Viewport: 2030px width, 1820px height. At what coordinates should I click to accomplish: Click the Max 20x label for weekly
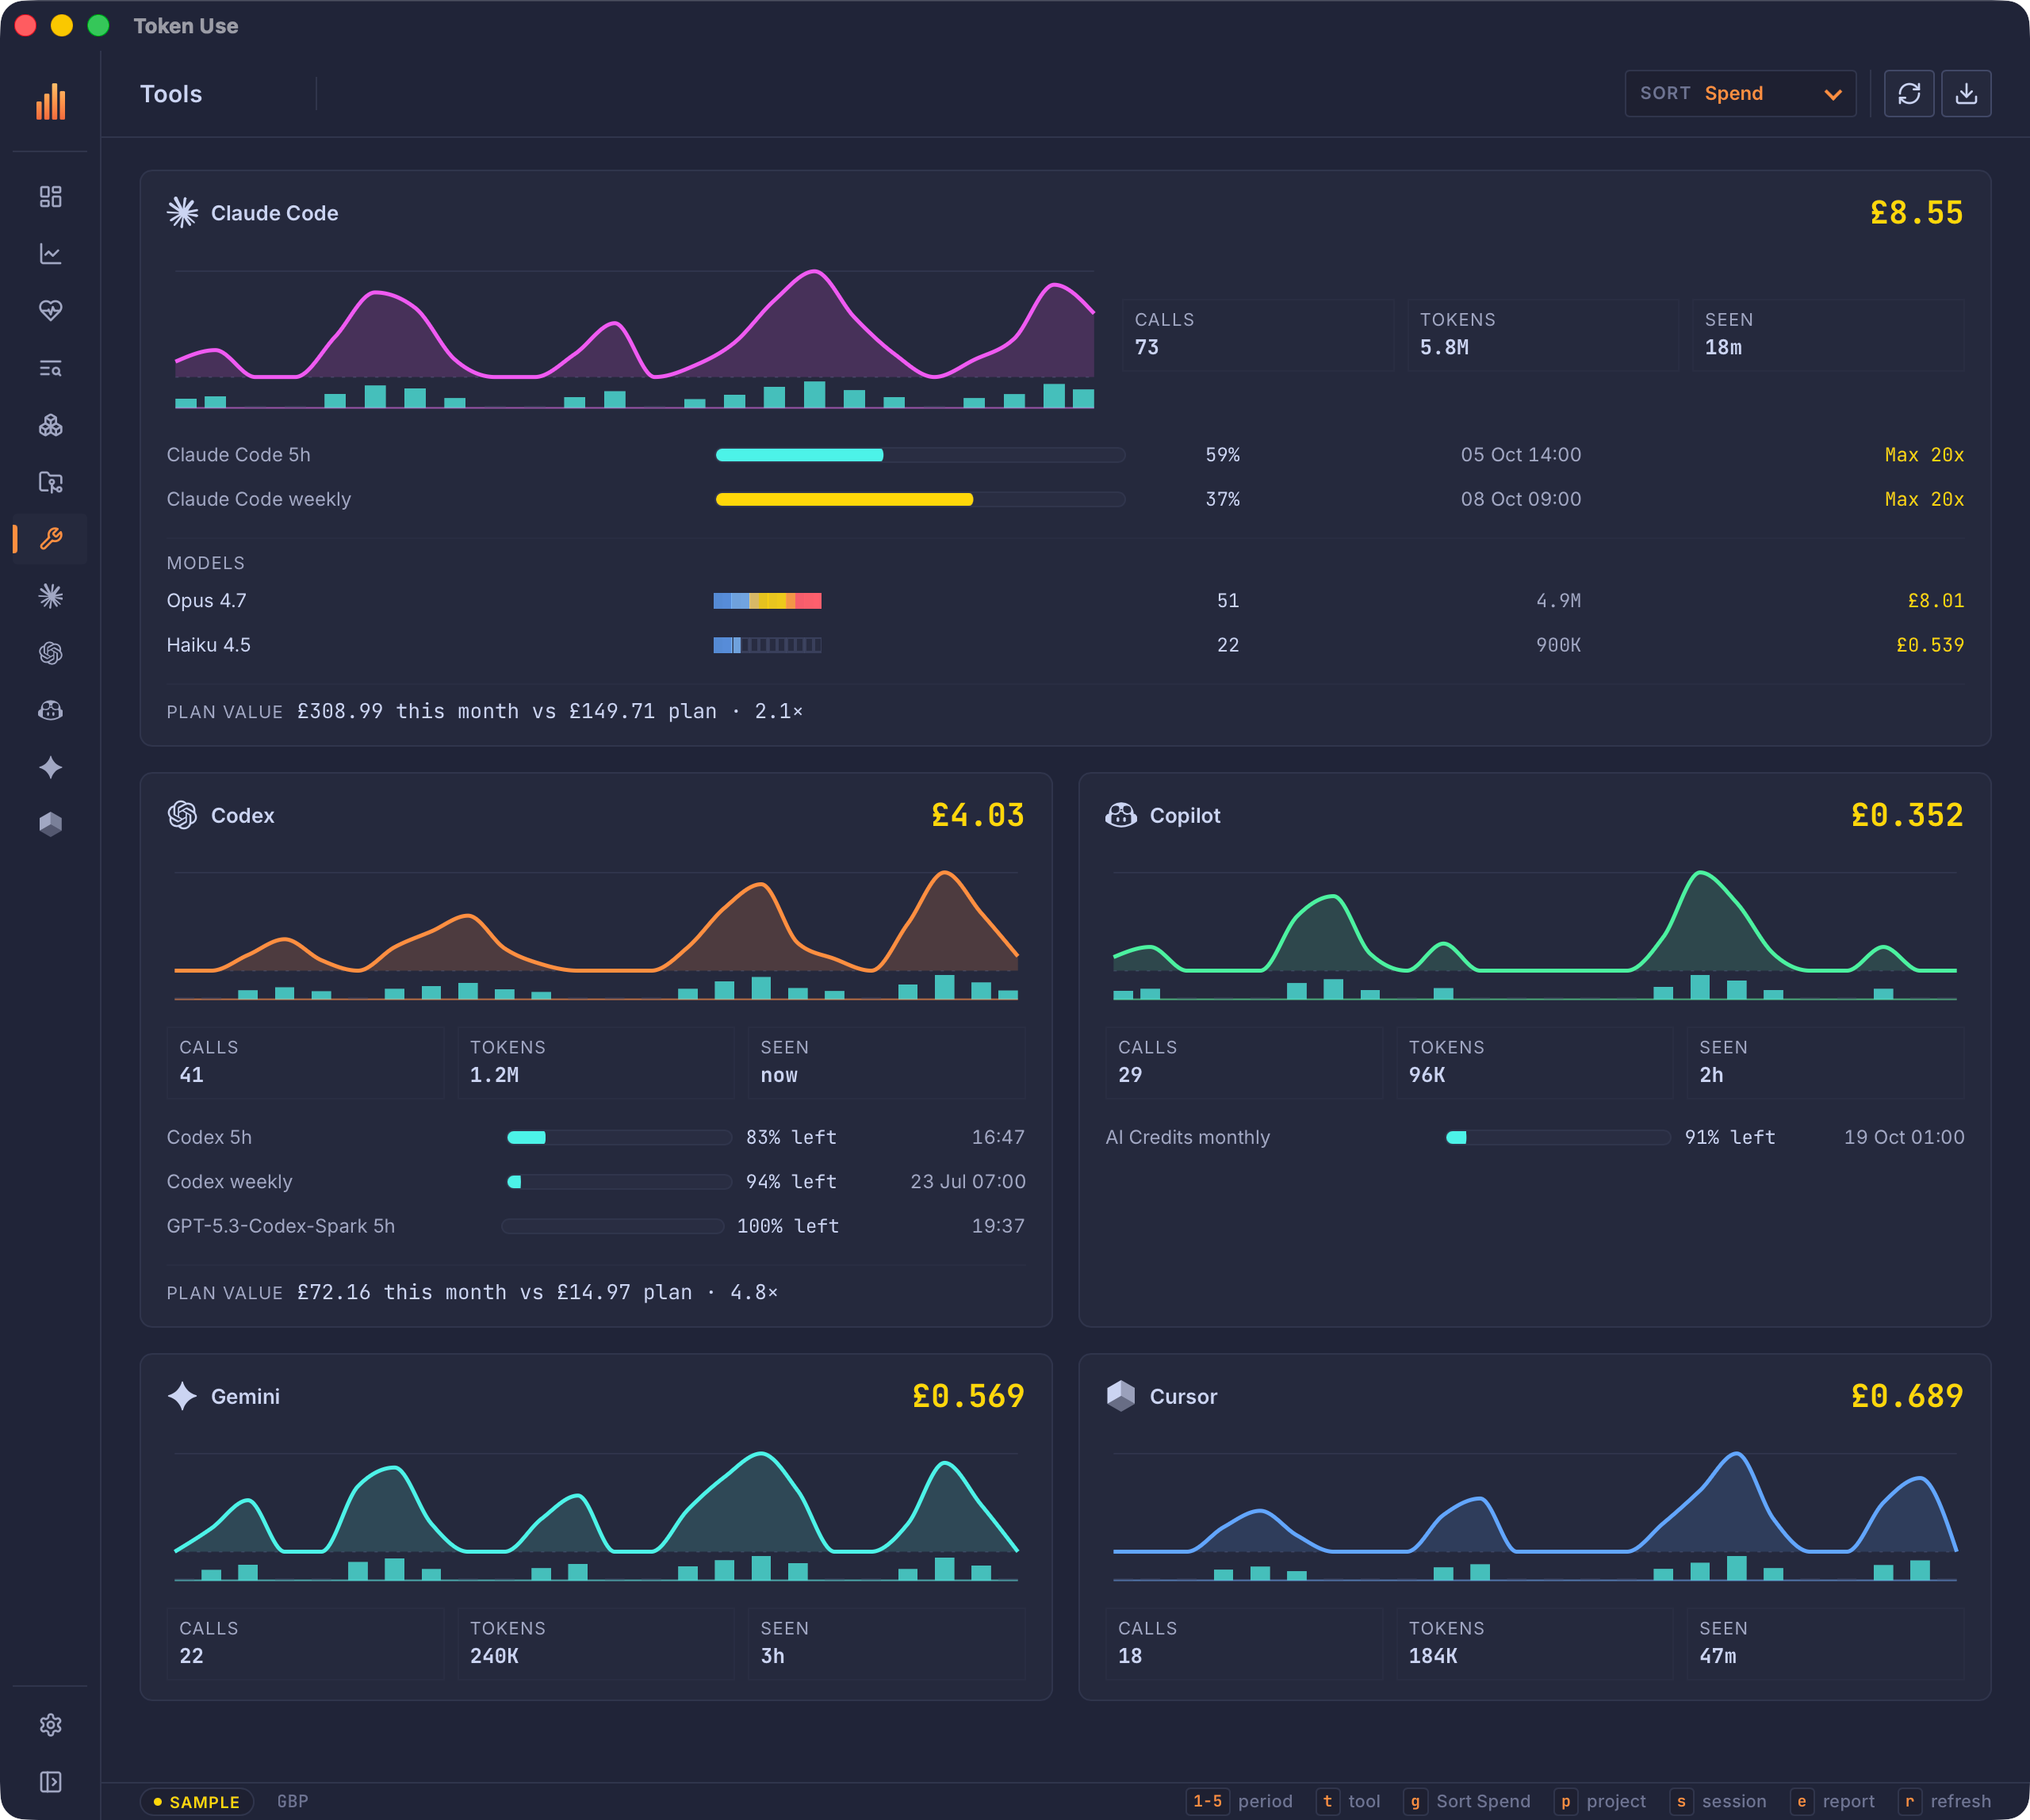pyautogui.click(x=1924, y=499)
